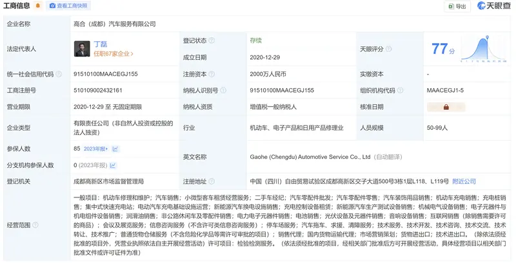This screenshot has height=263, width=516.
Task: Click establishment date 2020-12-29
Action: coord(265,57)
